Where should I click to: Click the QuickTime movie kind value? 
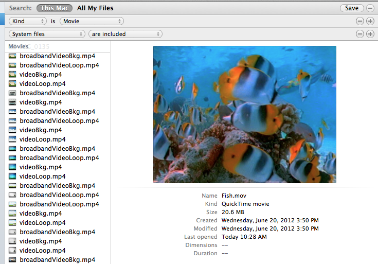click(x=245, y=204)
